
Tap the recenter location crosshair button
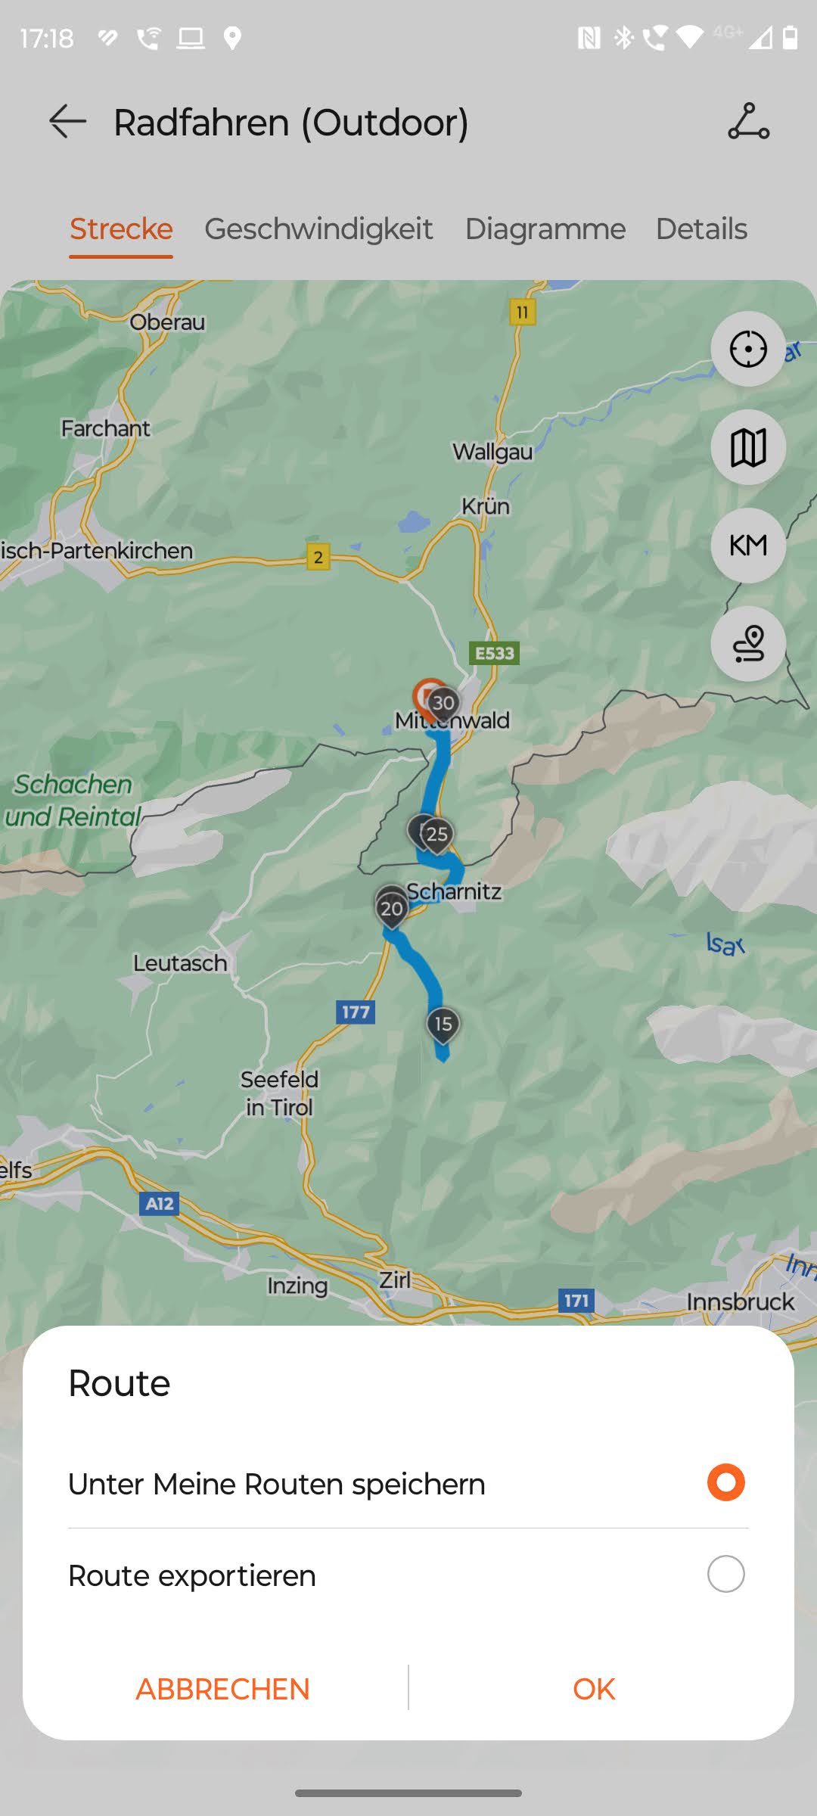(x=748, y=349)
